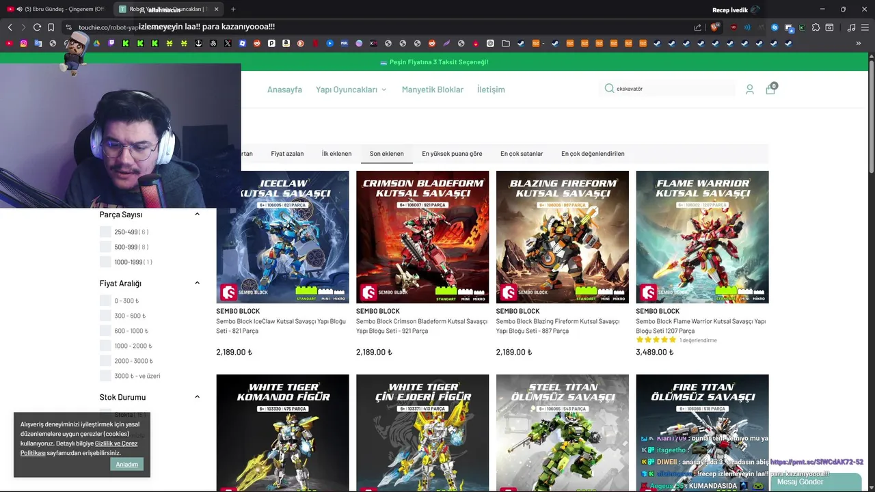Screen dimensions: 875x492
Task: Open the YouTube bookmark icon
Action: point(9,43)
